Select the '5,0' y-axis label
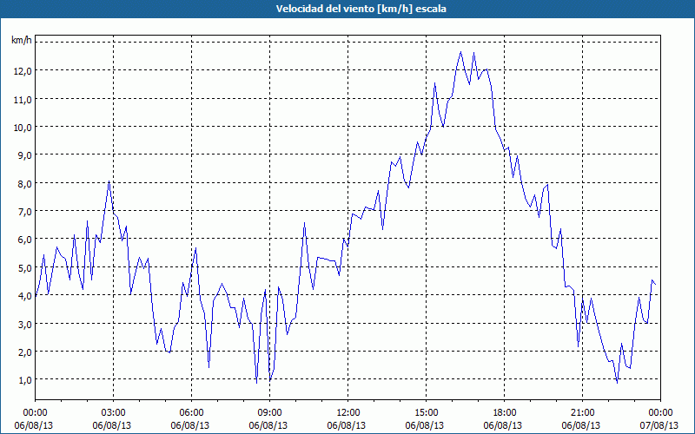The width and height of the screenshot is (695, 434). click(x=24, y=268)
